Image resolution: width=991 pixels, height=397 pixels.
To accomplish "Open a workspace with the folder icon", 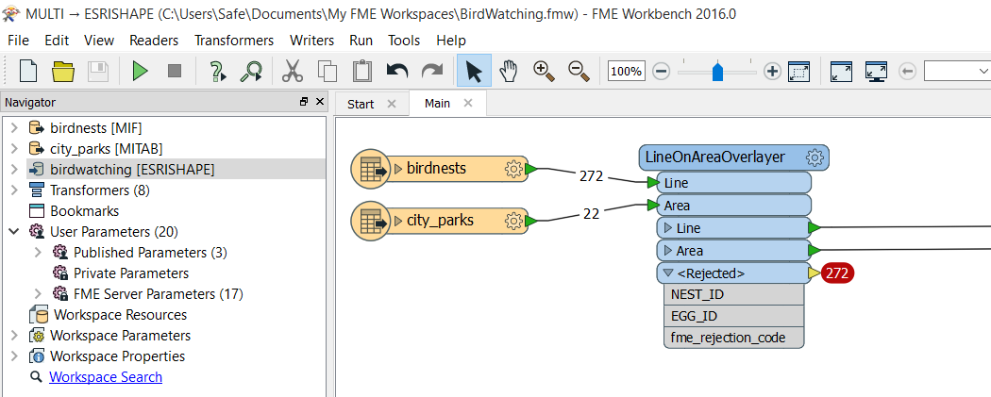I will tap(63, 72).
